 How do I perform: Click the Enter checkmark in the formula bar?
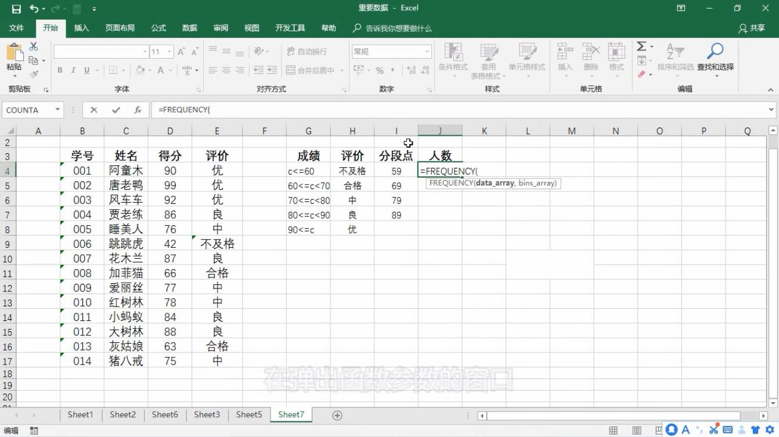pos(116,110)
